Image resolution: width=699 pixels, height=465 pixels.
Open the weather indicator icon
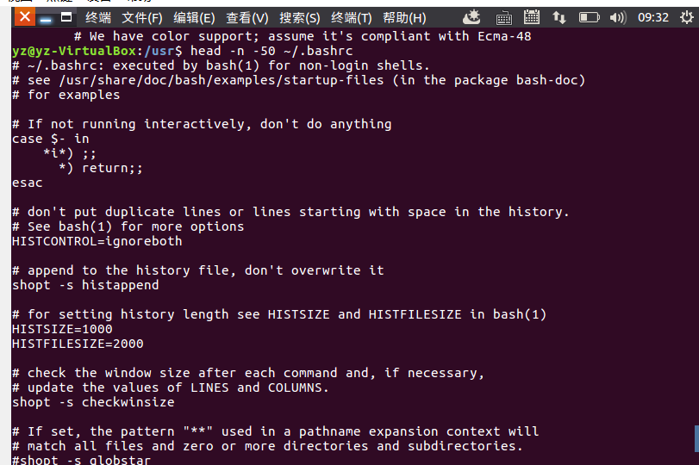pyautogui.click(x=471, y=16)
